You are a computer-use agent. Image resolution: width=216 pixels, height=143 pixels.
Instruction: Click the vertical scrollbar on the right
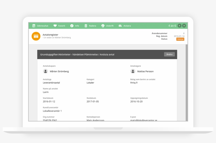(x=187, y=79)
